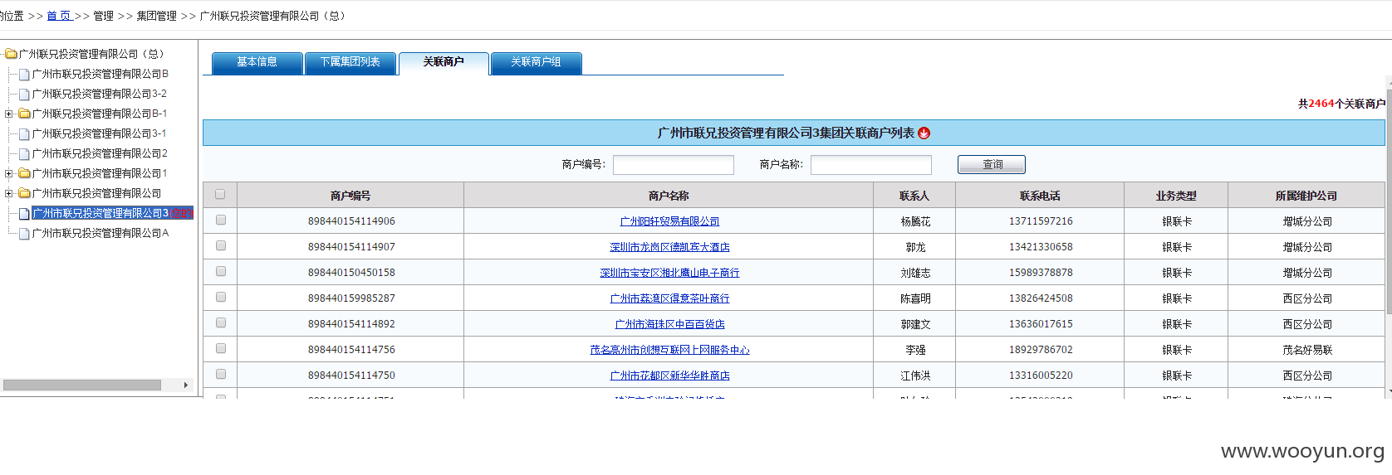The width and height of the screenshot is (1392, 475).
Task: Check the row for merchant 898440159985287
Action: tap(221, 297)
